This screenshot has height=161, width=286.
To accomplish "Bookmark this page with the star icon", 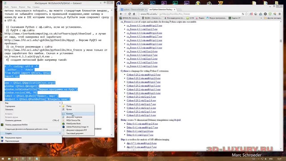I will (246, 14).
